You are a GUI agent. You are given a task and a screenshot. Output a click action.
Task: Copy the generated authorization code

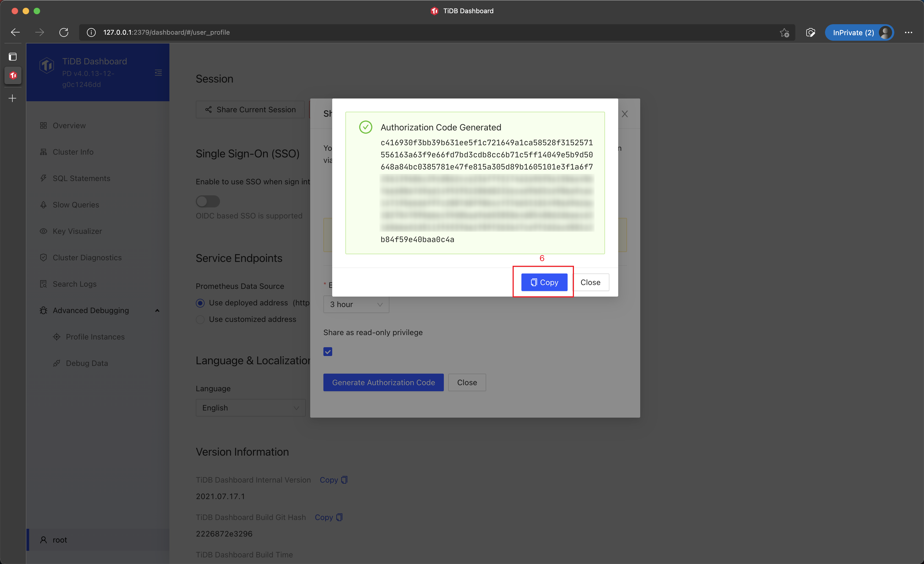pos(544,282)
